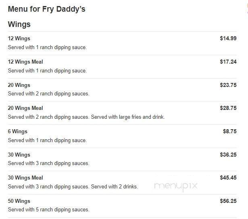248x219 pixels.
Task: Click the $17.24 price
Action: pos(228,62)
